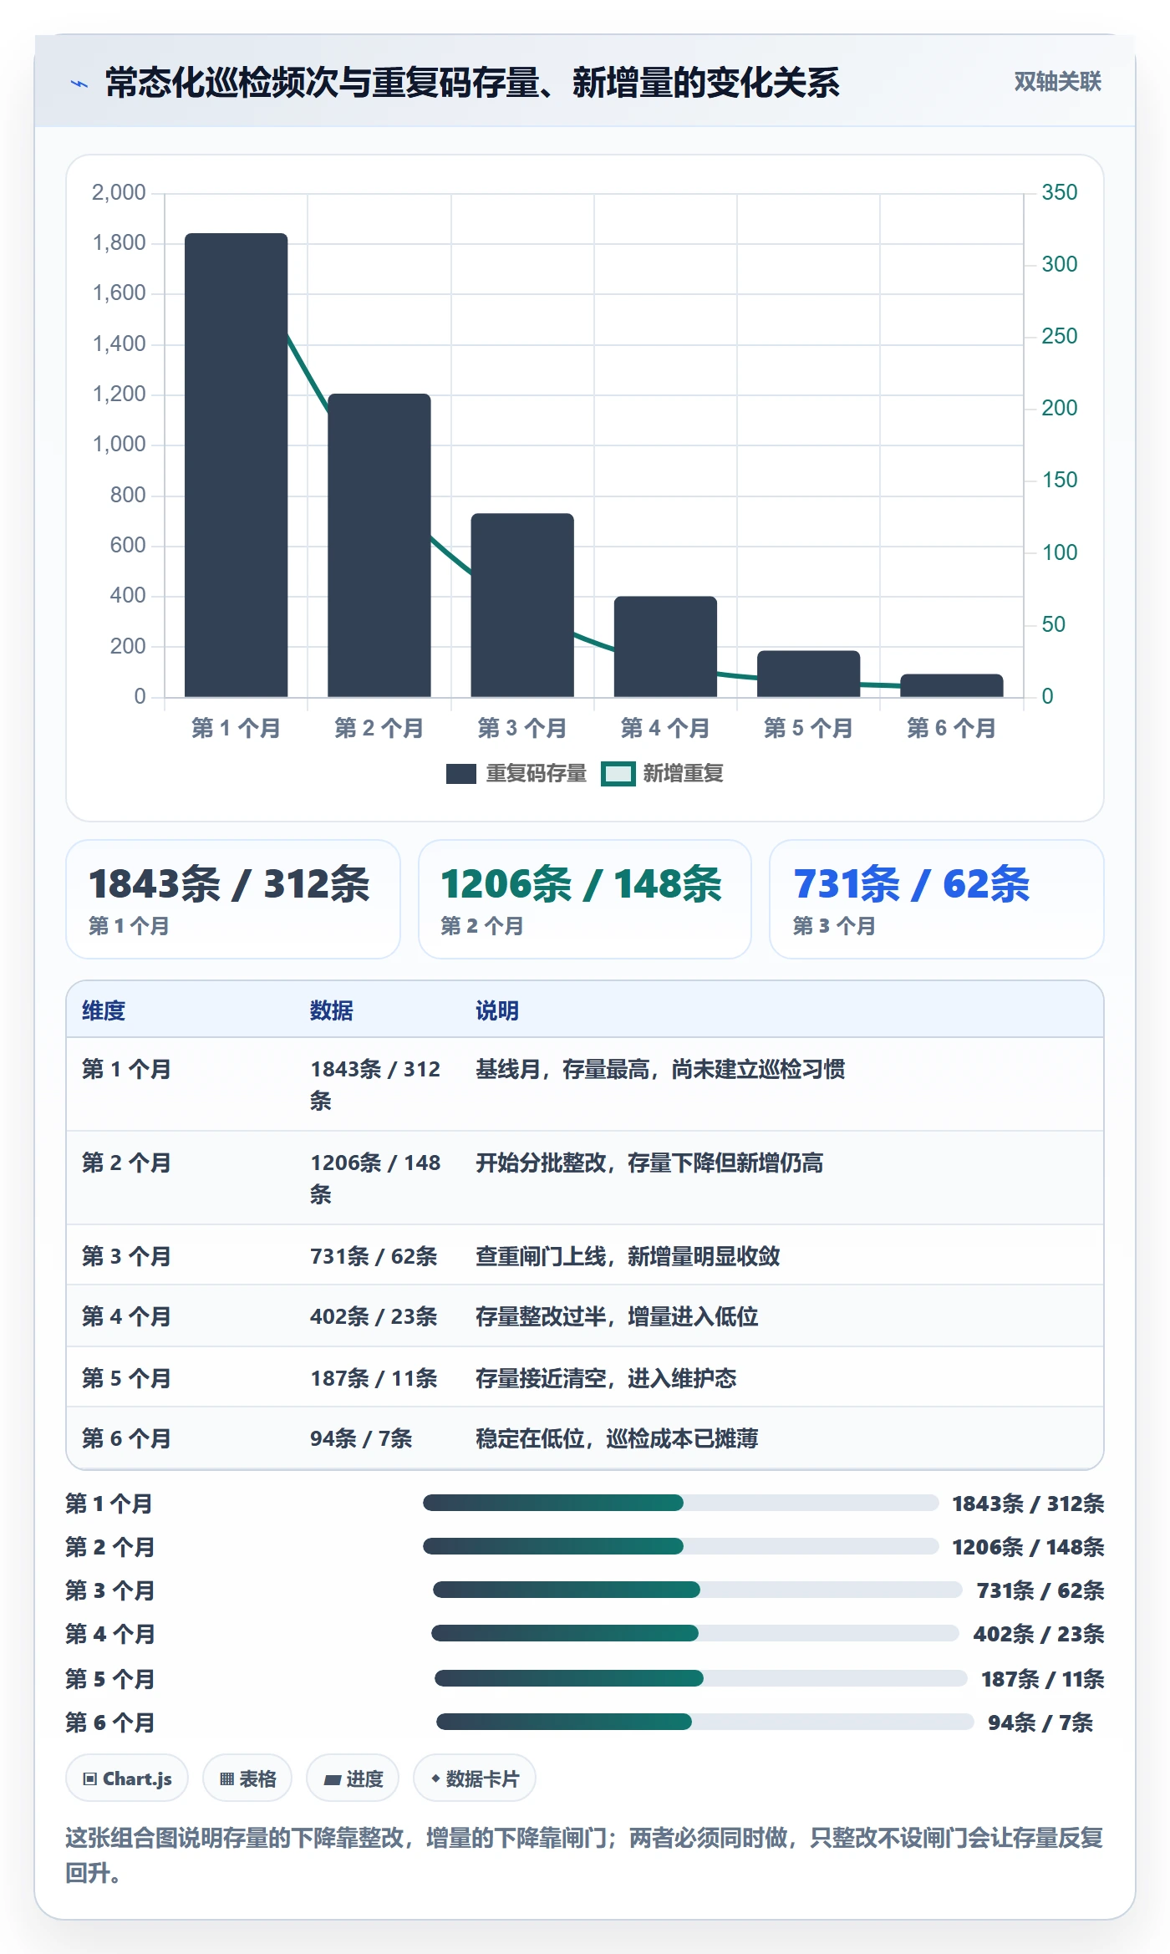The image size is (1170, 1954).
Task: Click the chart title 常态化巡检频次与重复码存量
Action: (x=322, y=83)
